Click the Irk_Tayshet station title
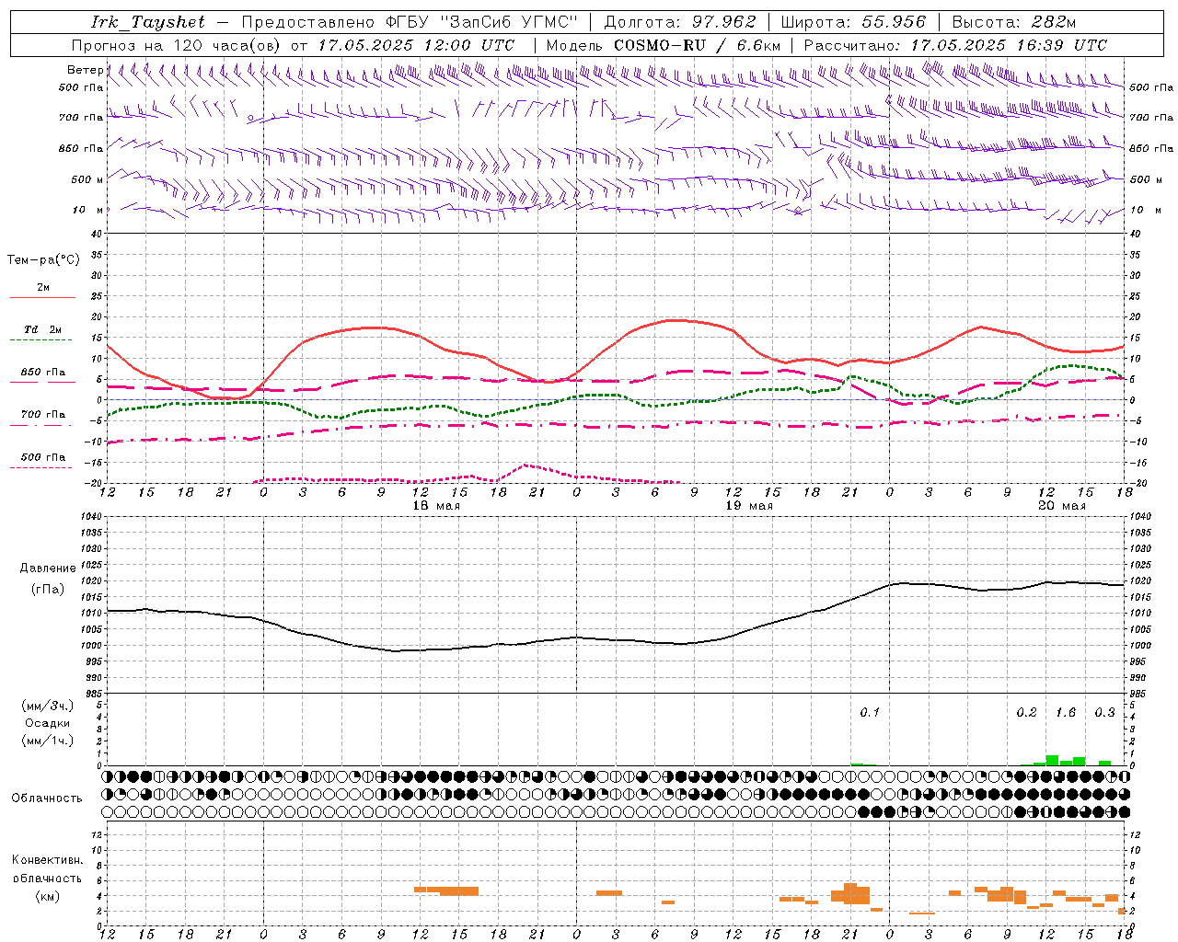The image size is (1178, 942). click(148, 22)
